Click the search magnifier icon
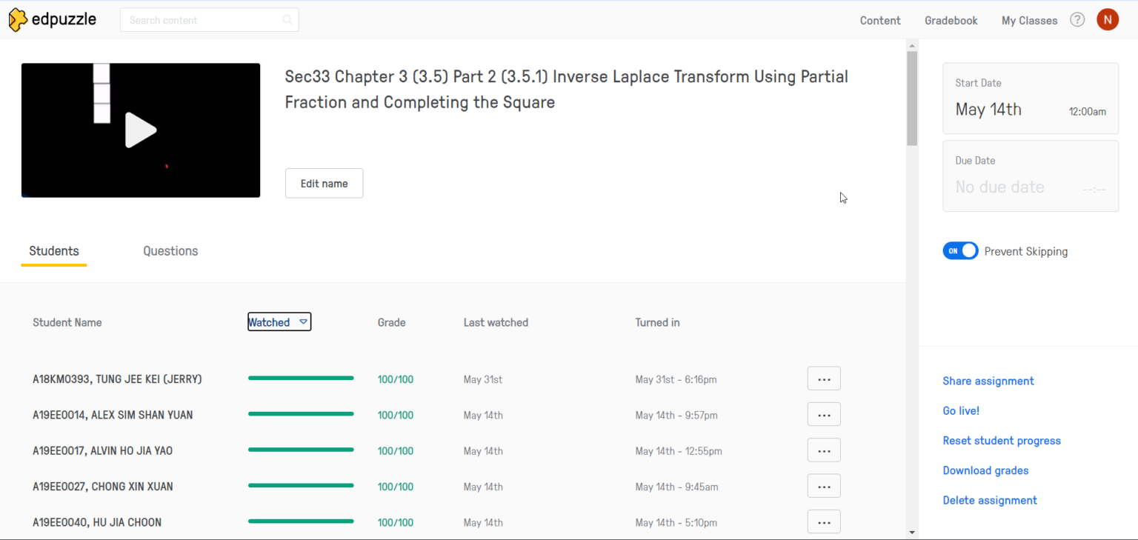1138x540 pixels. click(287, 20)
